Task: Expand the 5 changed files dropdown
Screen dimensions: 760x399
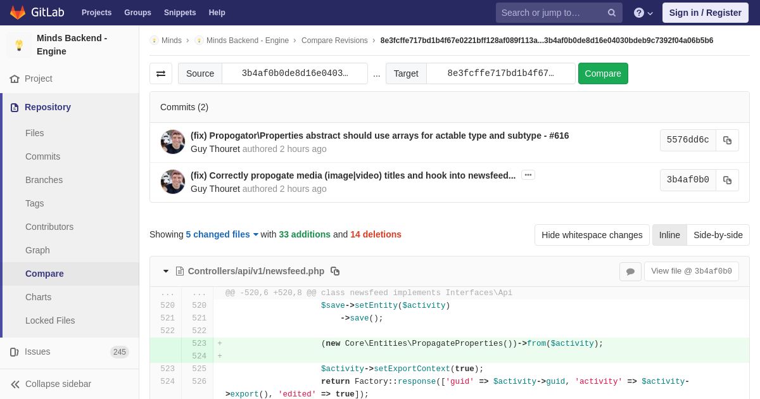Action: click(222, 234)
